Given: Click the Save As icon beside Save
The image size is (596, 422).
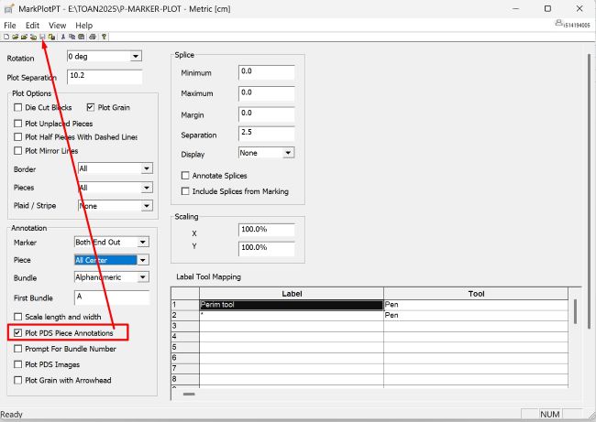Looking at the screenshot, I should 51,37.
